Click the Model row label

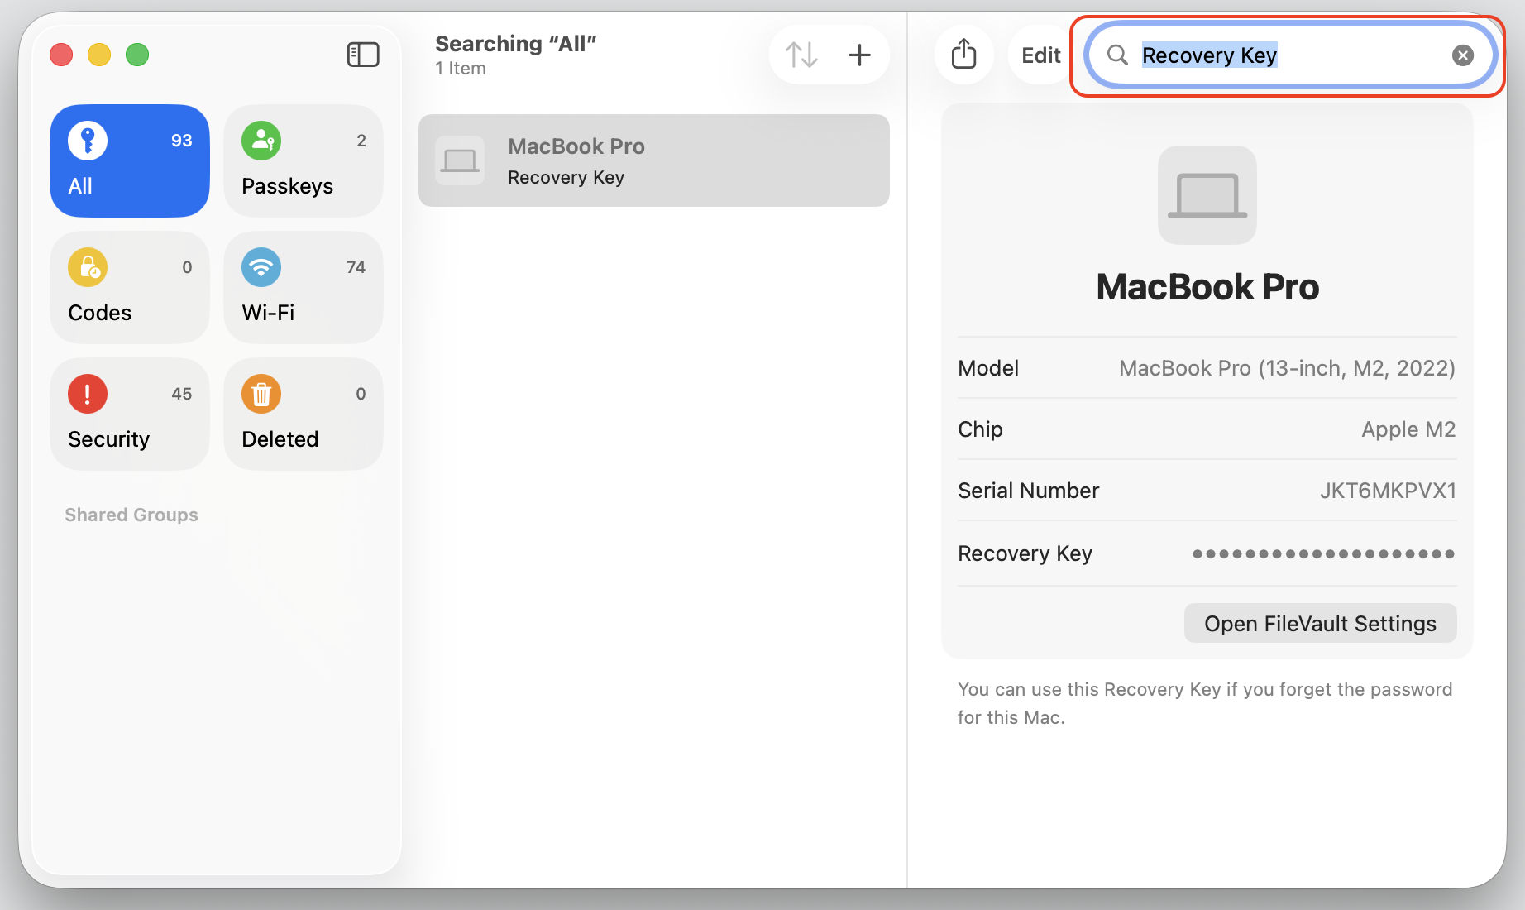pos(988,368)
